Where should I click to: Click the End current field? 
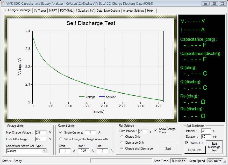coord(102,151)
